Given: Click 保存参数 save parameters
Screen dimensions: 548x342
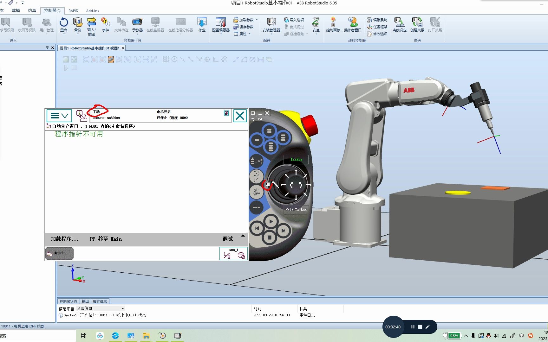Looking at the screenshot, I should (x=244, y=27).
